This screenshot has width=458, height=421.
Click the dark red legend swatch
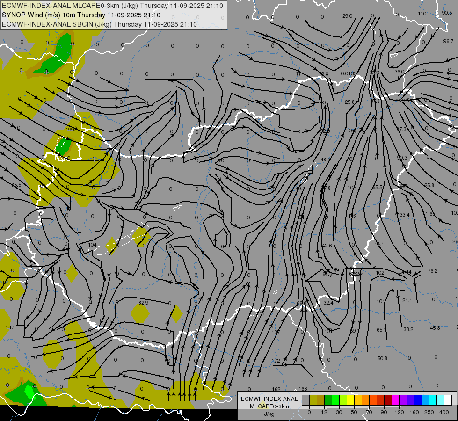(x=388, y=400)
